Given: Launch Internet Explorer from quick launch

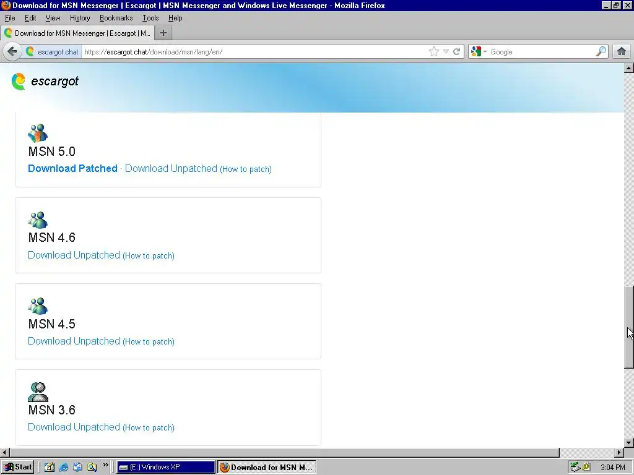Looking at the screenshot, I should [x=64, y=468].
